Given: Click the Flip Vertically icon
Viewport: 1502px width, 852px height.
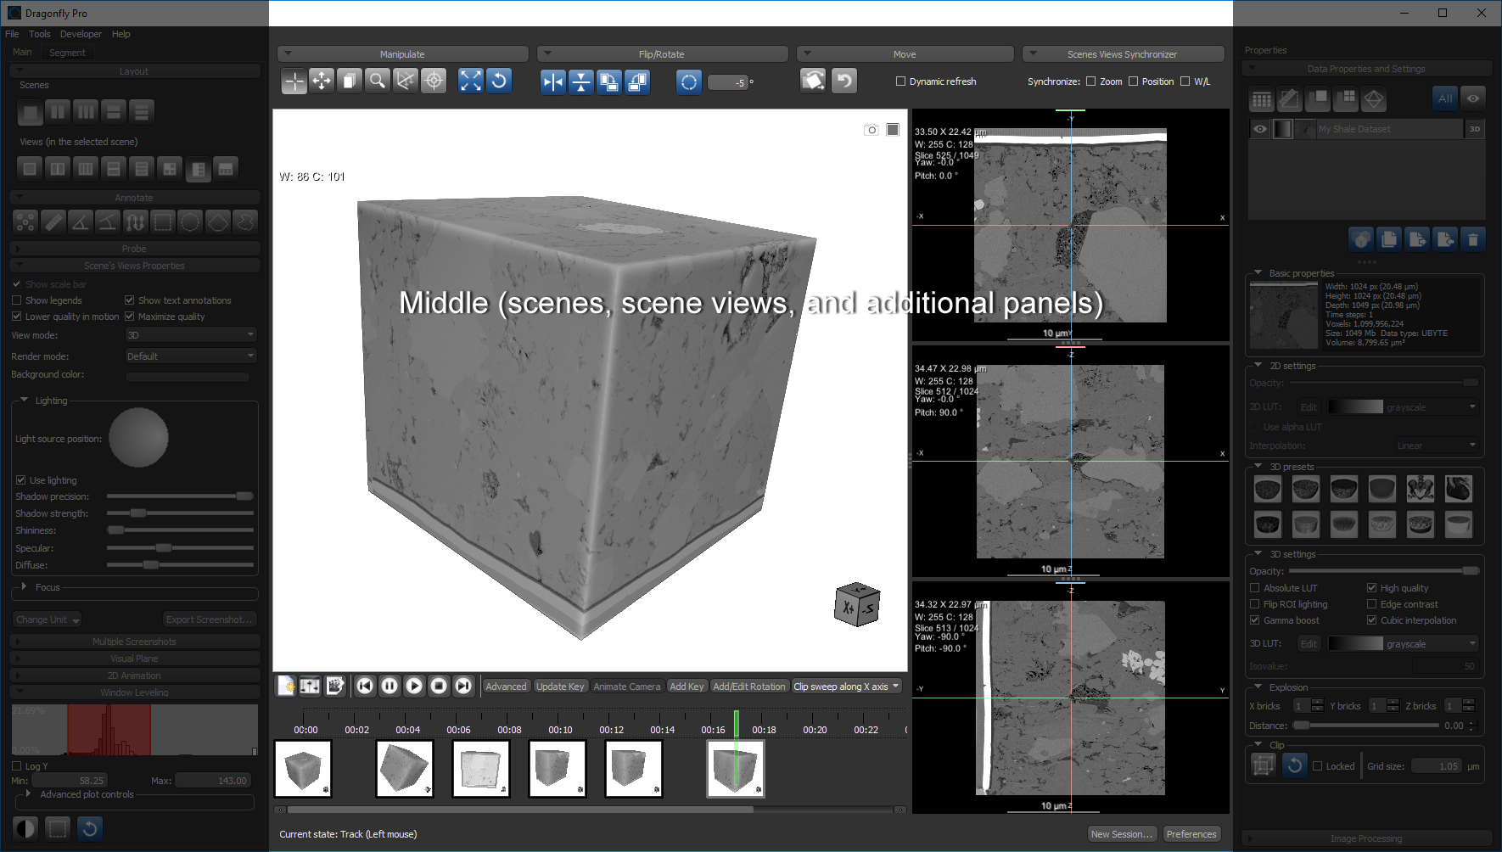Looking at the screenshot, I should (x=580, y=81).
